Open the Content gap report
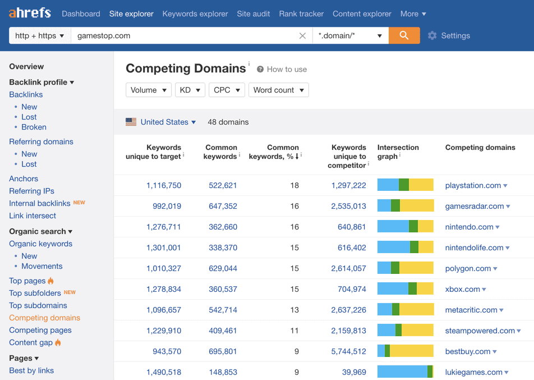Image resolution: width=534 pixels, height=380 pixels. pos(31,342)
